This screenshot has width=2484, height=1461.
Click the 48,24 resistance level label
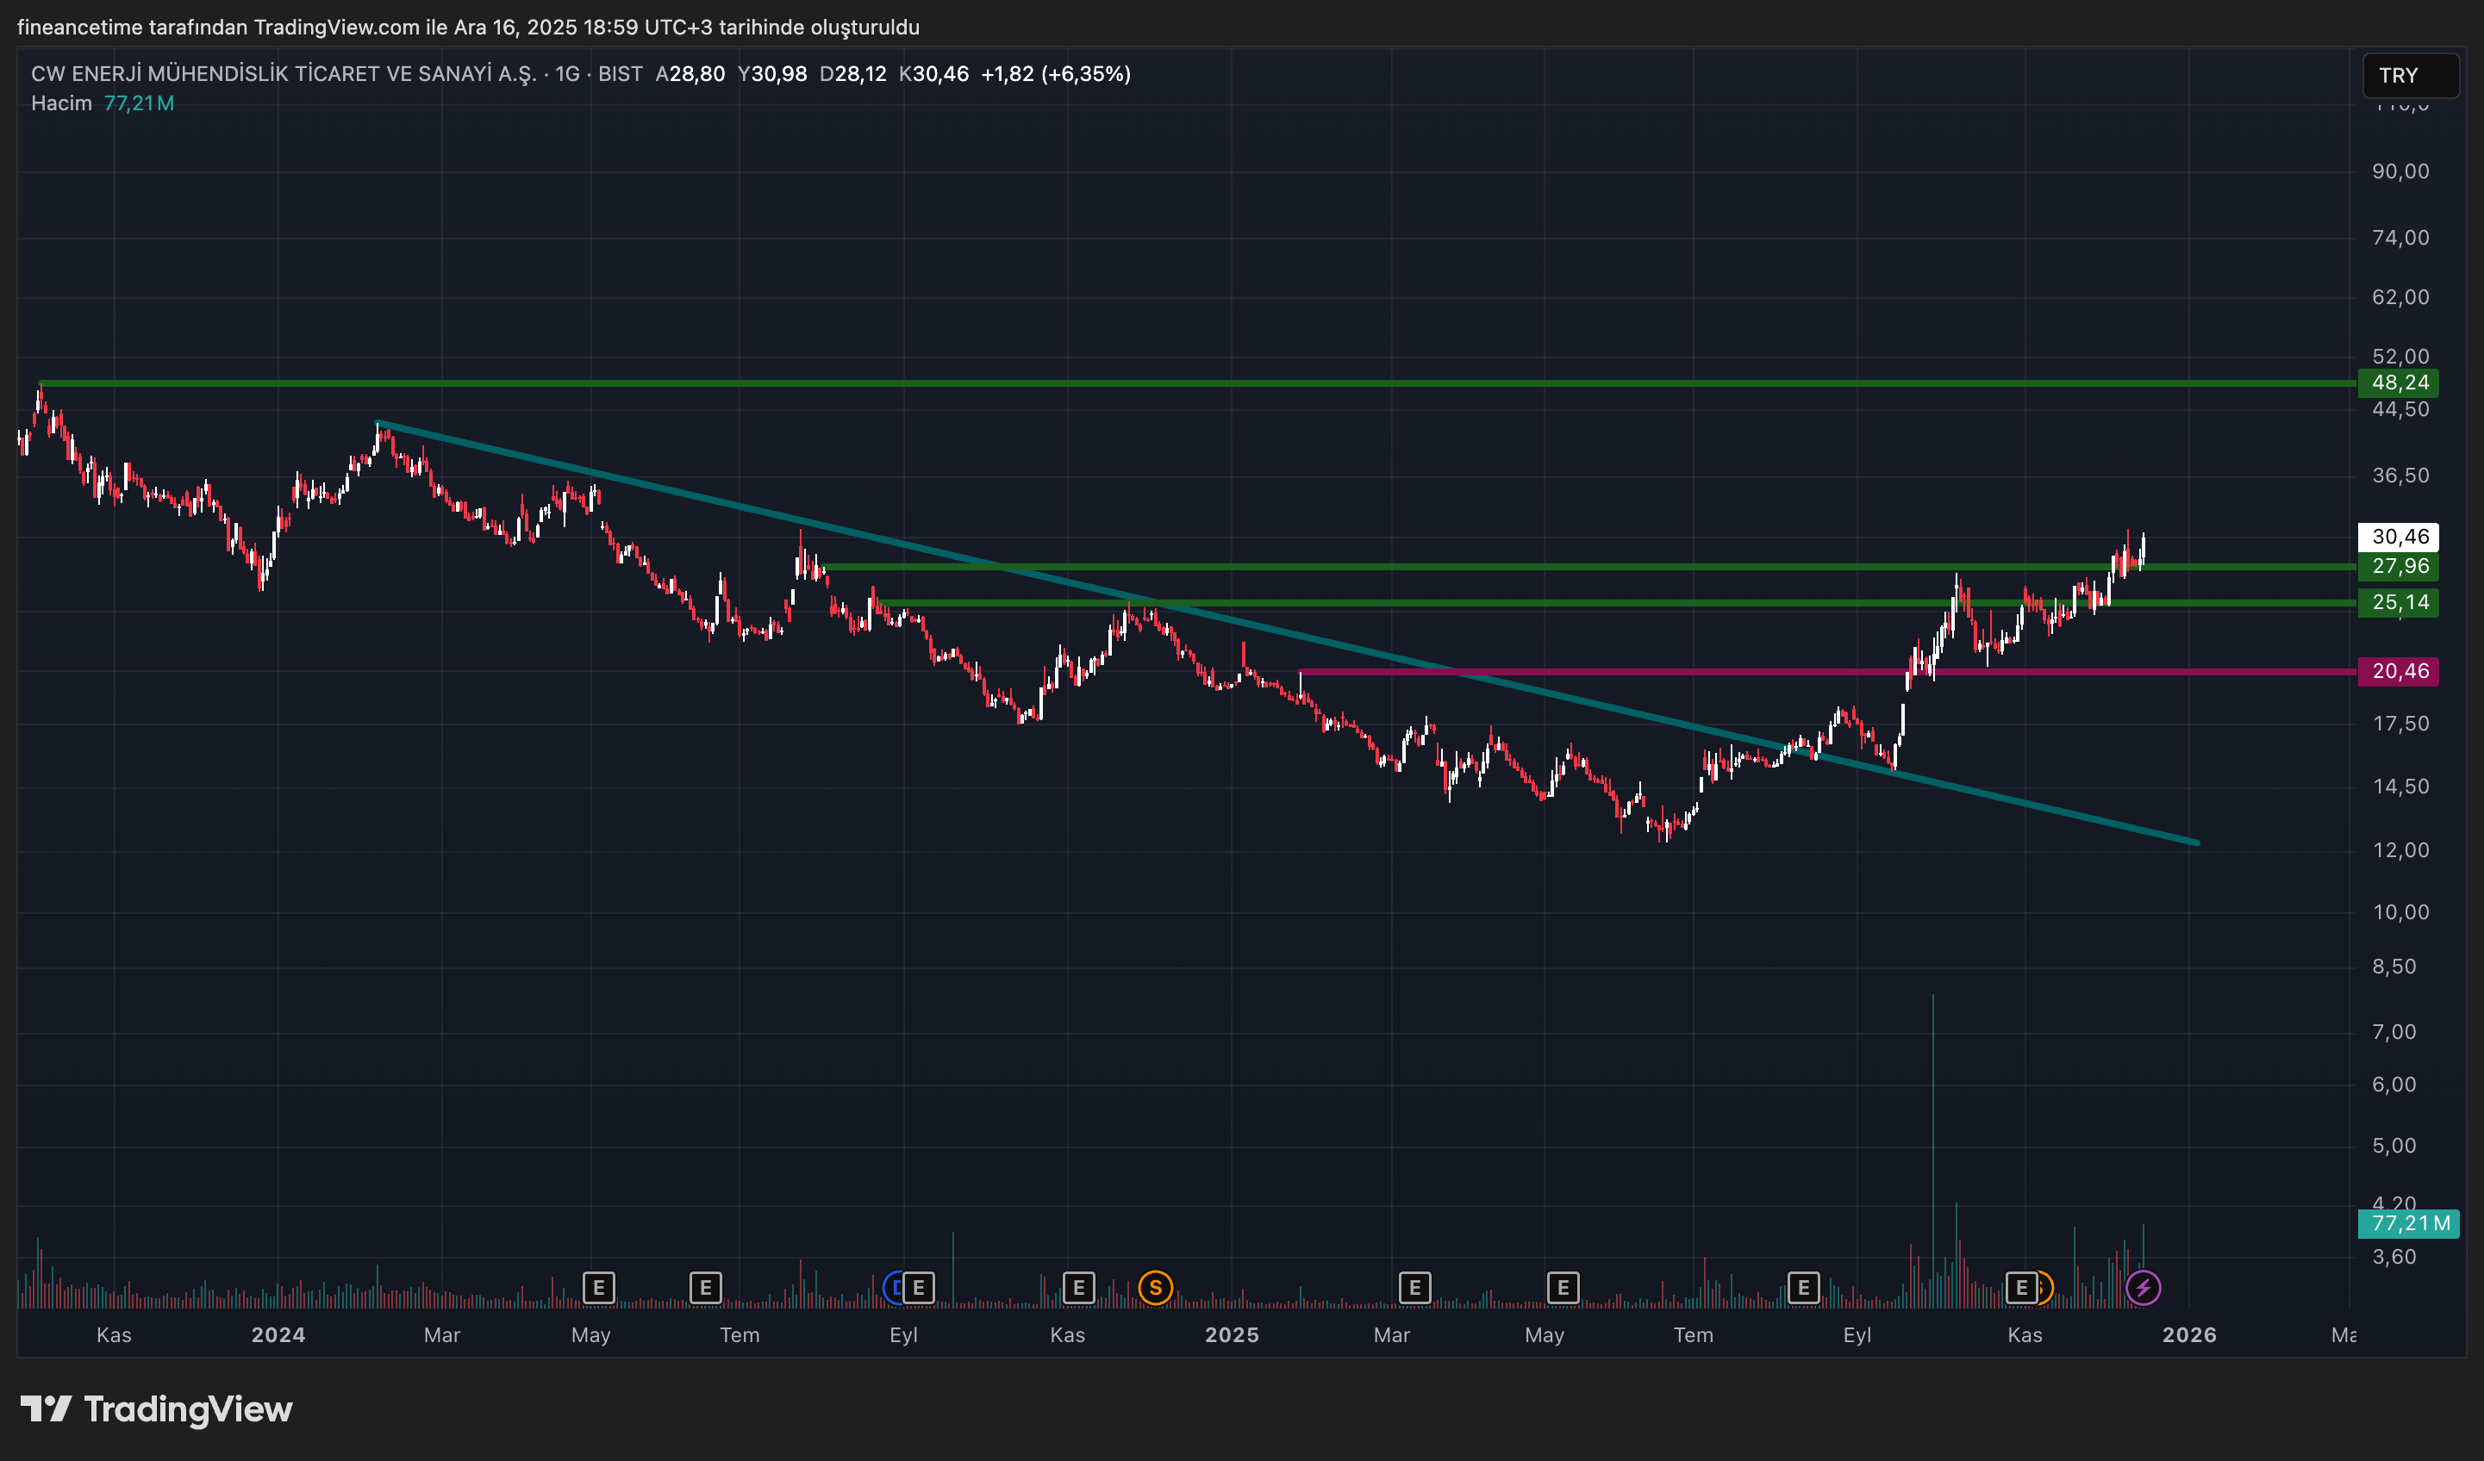point(2400,384)
